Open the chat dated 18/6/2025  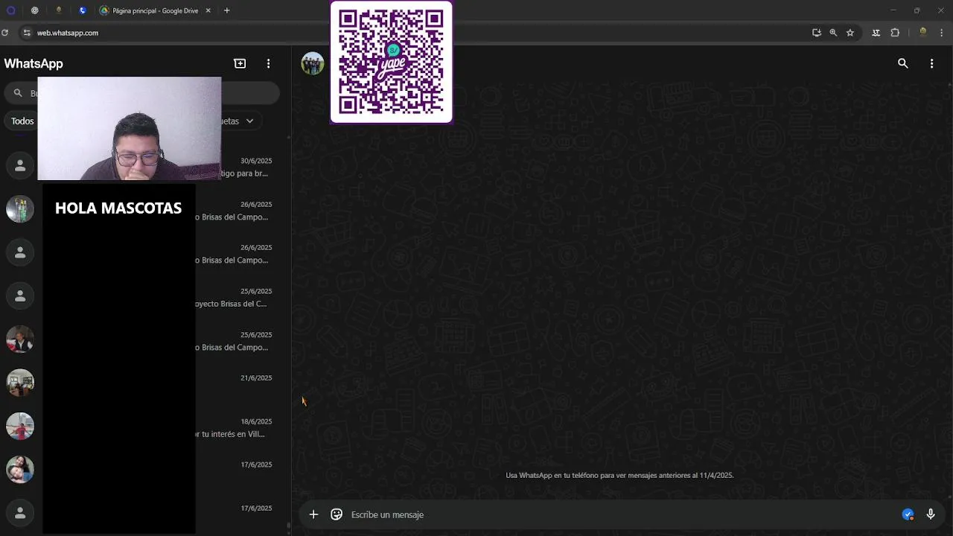141,426
